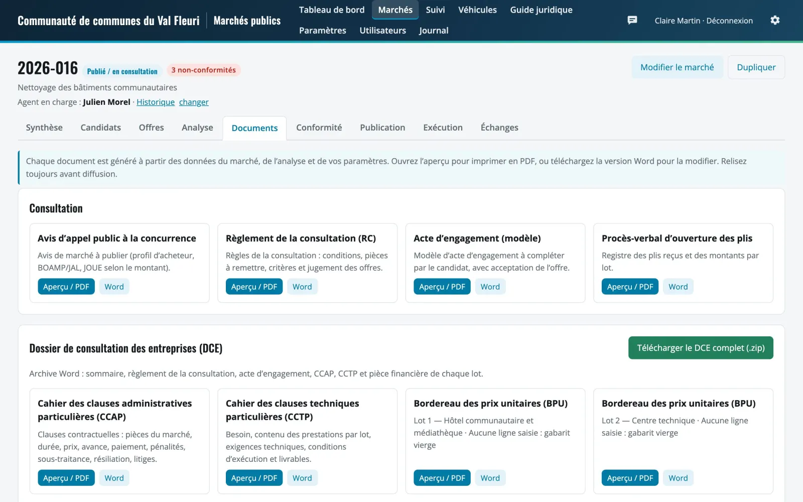The width and height of the screenshot is (803, 502).
Task: Open Aperçu / PDF for Avis d'appel public
Action: [66, 287]
